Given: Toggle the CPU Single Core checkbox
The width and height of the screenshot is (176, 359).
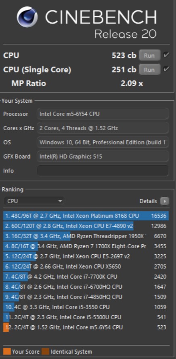Looking at the screenshot, I should pyautogui.click(x=166, y=69).
